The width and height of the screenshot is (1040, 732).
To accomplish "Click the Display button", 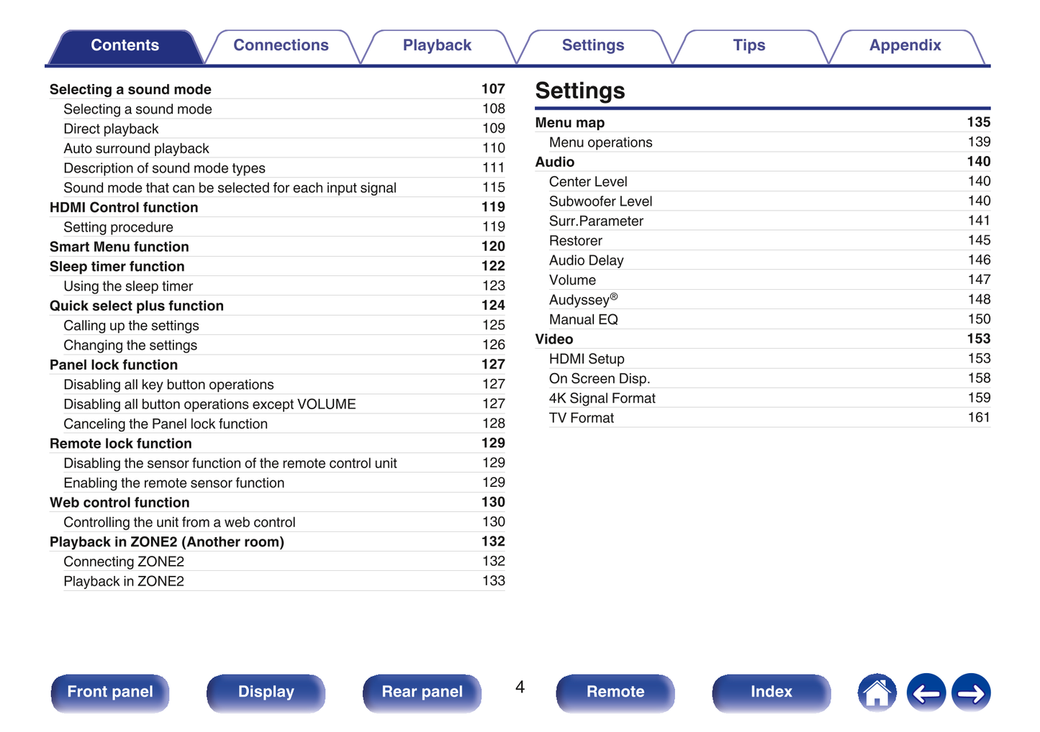I will (x=266, y=692).
